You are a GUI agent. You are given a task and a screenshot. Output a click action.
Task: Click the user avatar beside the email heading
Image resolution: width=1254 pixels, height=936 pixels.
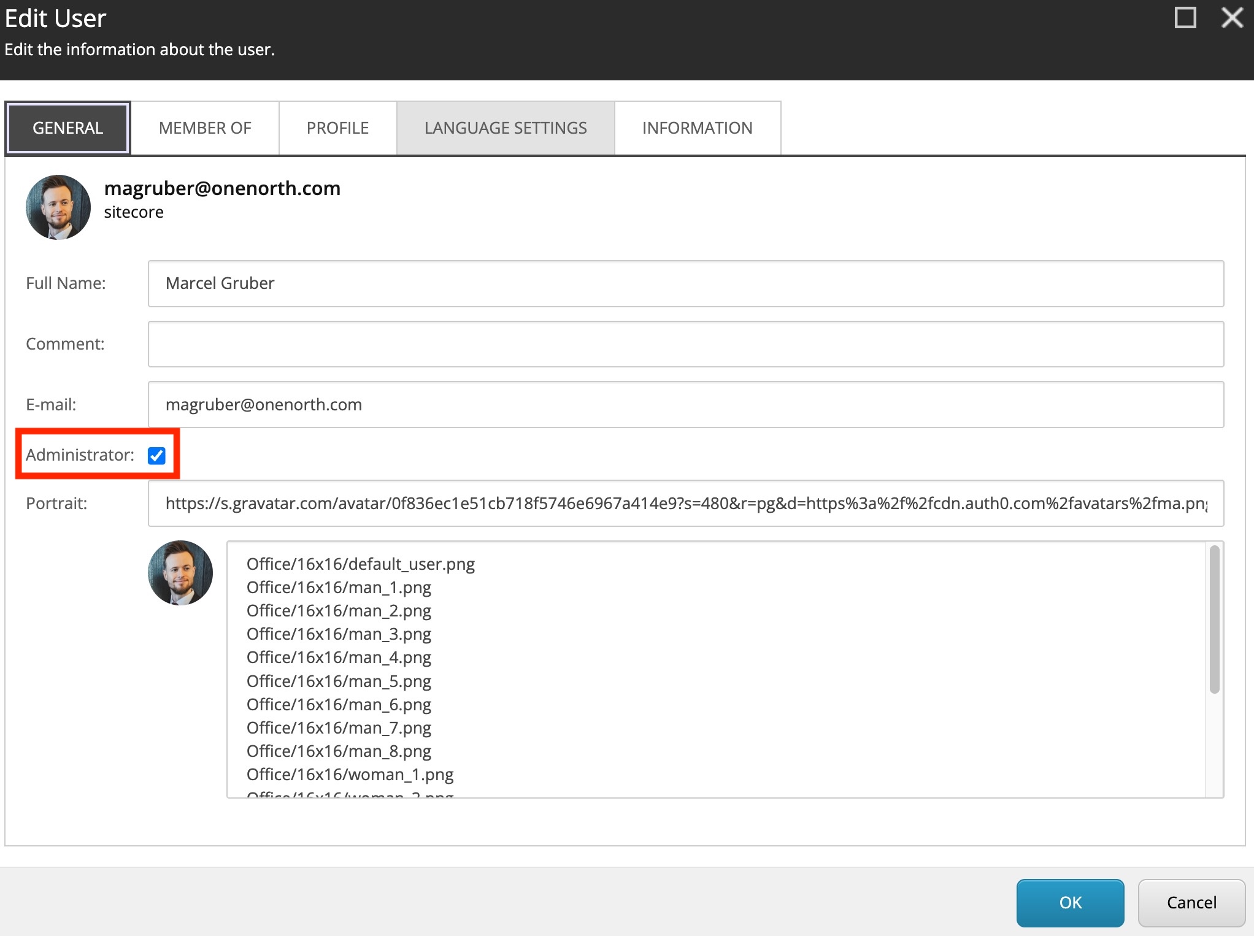coord(58,207)
